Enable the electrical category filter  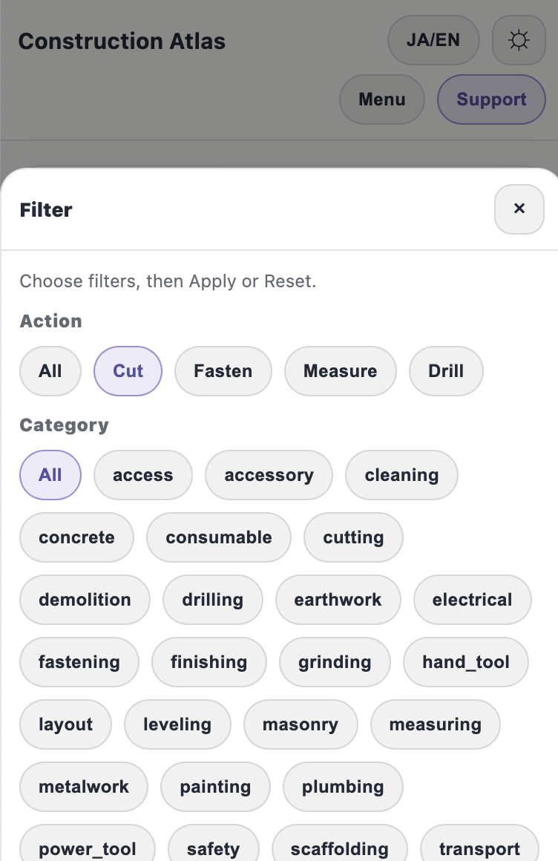472,600
